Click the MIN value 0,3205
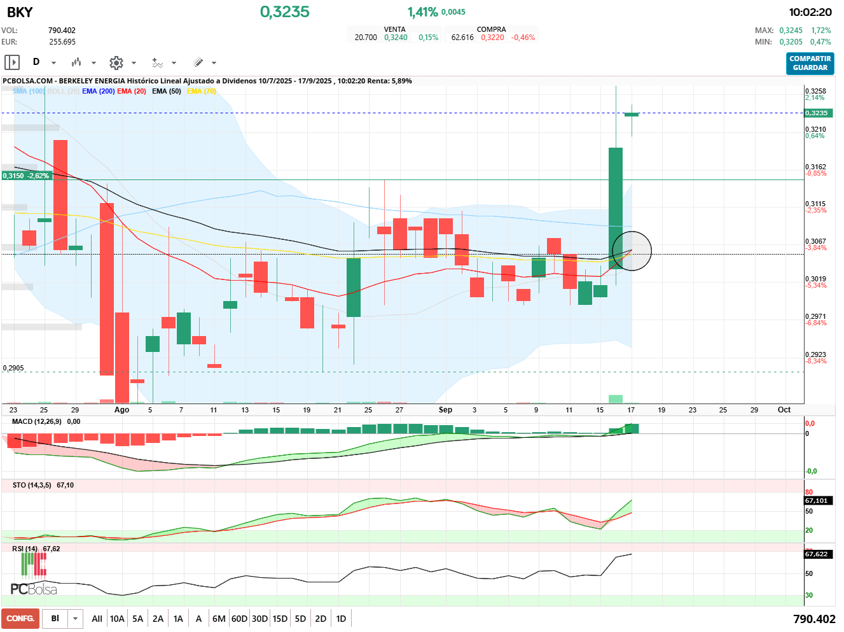 tap(791, 42)
